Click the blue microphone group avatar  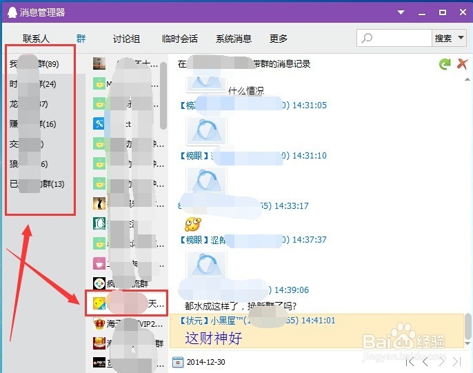[99, 123]
